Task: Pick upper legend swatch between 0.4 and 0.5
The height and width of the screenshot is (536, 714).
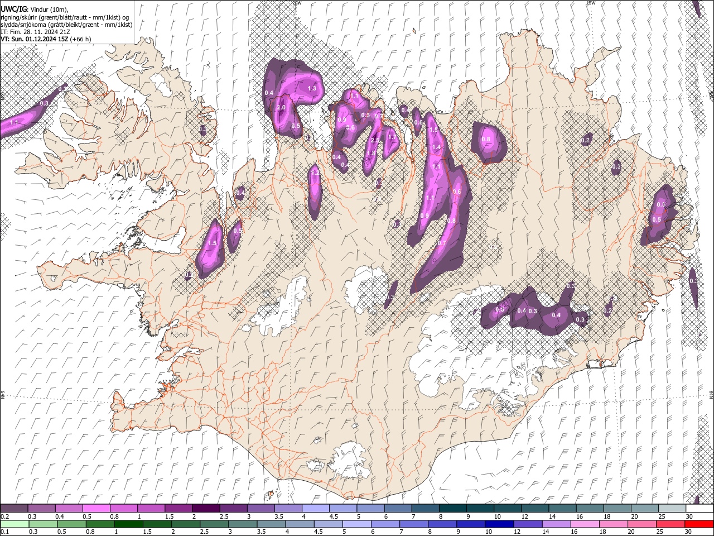Action: (x=69, y=509)
